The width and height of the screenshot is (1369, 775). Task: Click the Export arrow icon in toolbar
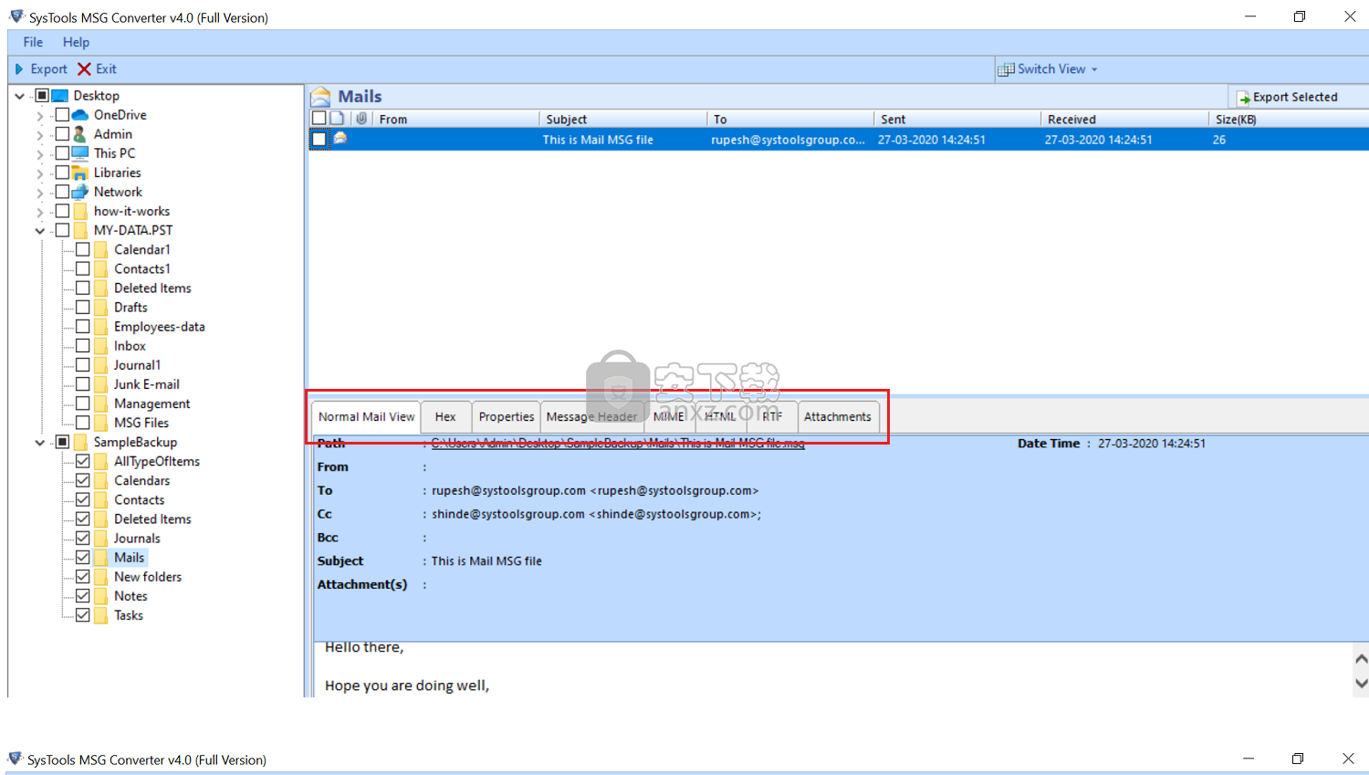point(19,69)
